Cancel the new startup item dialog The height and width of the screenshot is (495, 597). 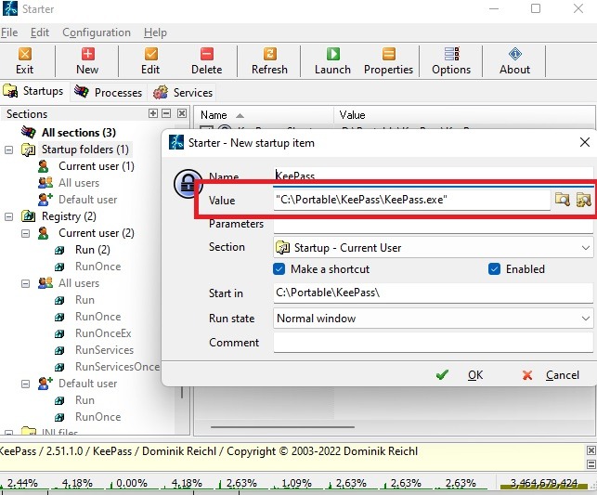[x=552, y=375]
